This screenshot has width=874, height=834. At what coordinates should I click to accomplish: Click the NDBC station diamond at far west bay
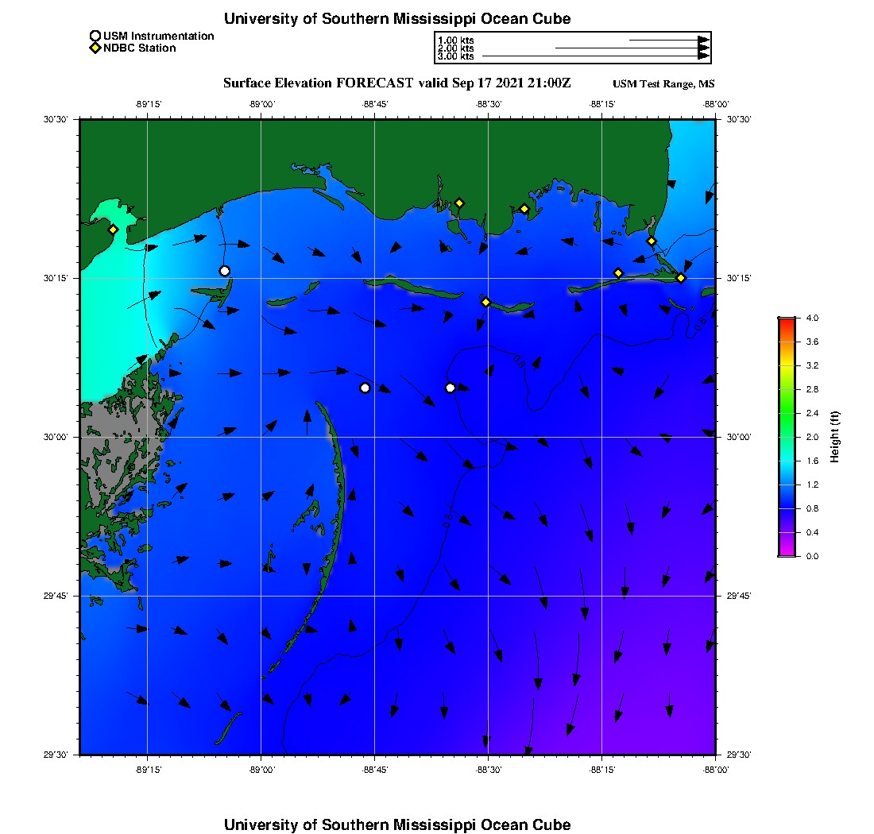pyautogui.click(x=113, y=230)
